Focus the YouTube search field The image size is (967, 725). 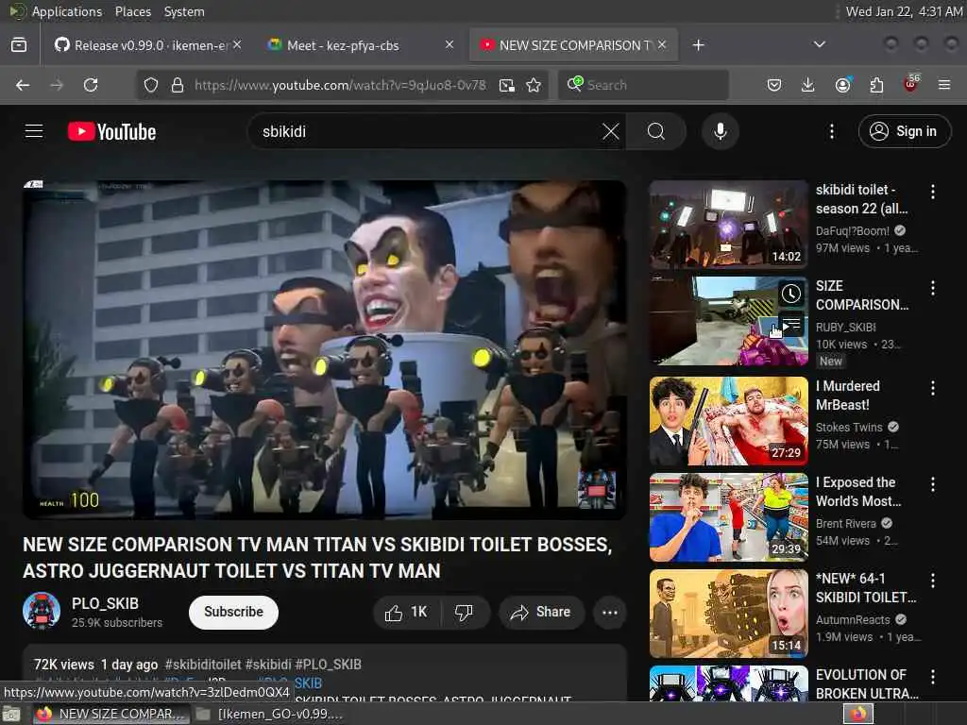429,131
